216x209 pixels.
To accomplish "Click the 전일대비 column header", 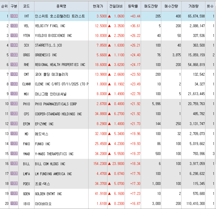I will (116, 6).
